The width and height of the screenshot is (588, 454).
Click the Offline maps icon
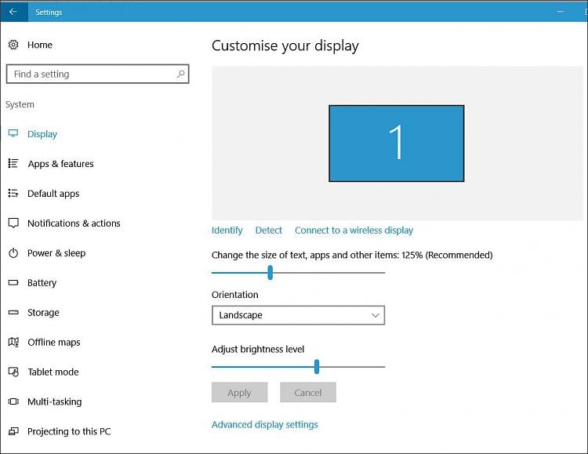(13, 342)
